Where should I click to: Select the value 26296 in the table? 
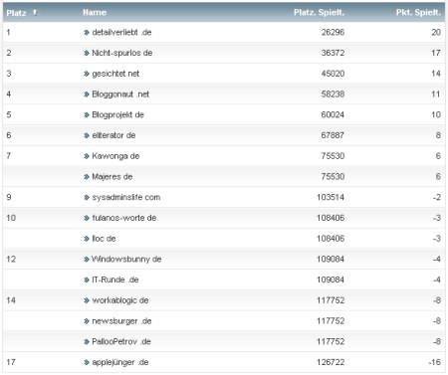333,32
